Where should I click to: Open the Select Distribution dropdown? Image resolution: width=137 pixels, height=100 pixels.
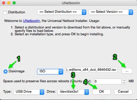[62, 12]
